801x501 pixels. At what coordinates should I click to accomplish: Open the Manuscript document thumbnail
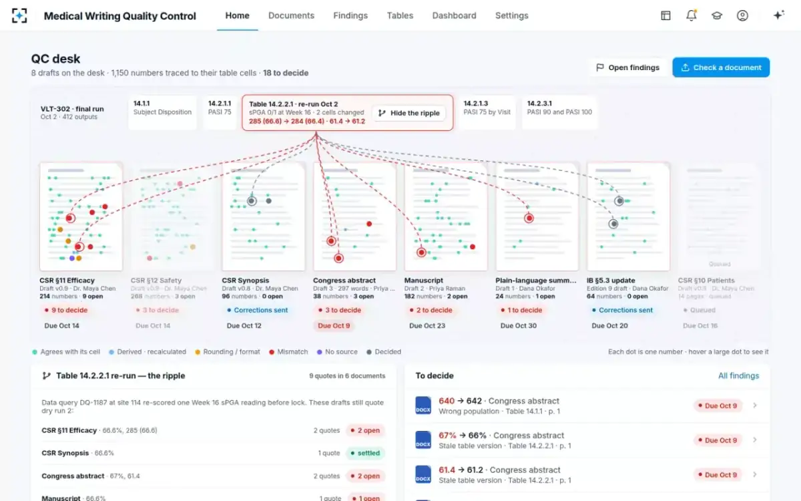tap(446, 216)
